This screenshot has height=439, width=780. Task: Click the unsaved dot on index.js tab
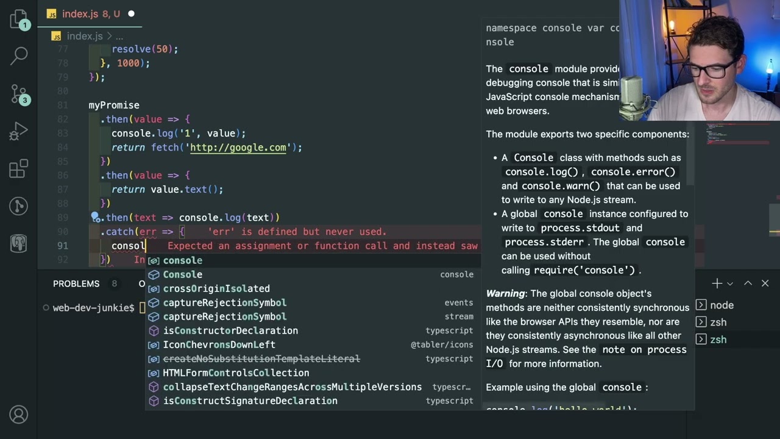tap(131, 13)
